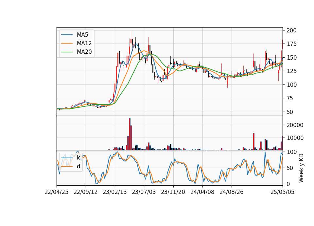Screen dimensions: 314x226
Task: Click the 22/09/12 date tick label
Action: tap(86, 192)
